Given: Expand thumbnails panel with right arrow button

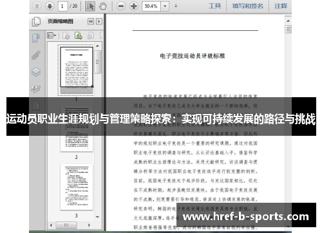Looking at the screenshot, I should [x=99, y=21].
